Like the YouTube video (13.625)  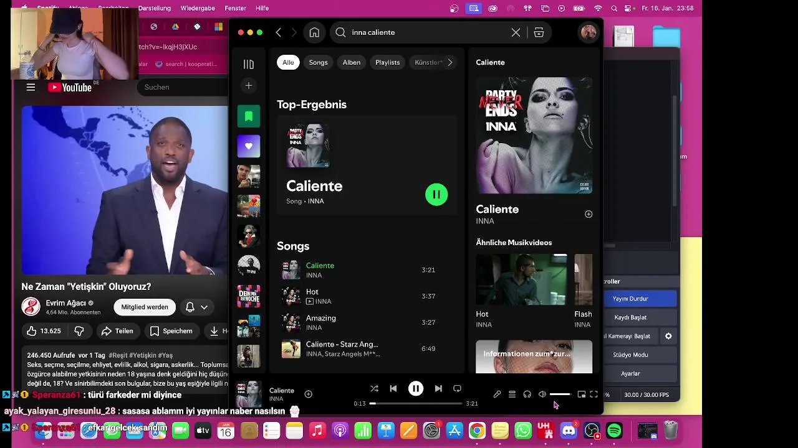point(43,331)
